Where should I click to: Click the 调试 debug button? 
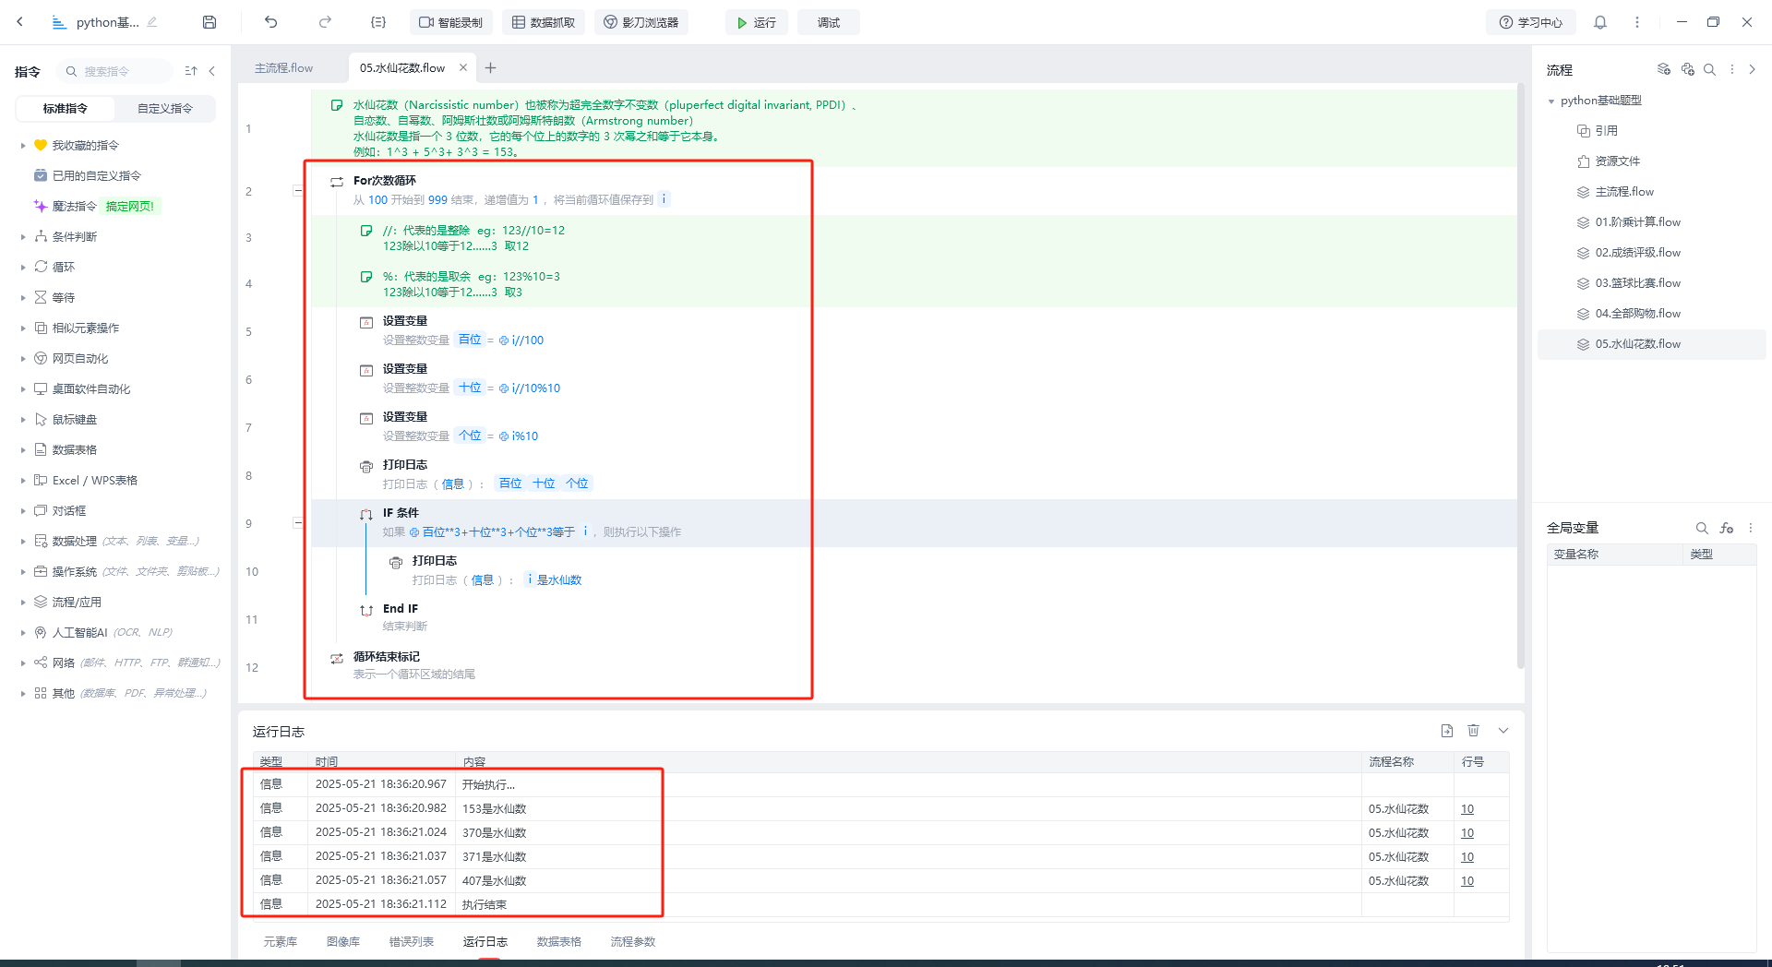click(x=828, y=21)
